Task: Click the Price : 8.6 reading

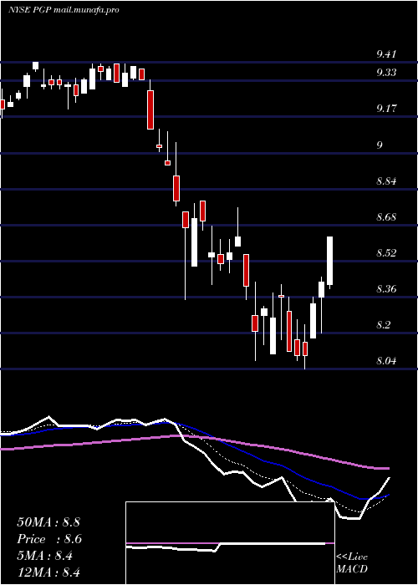Action: pos(49,539)
